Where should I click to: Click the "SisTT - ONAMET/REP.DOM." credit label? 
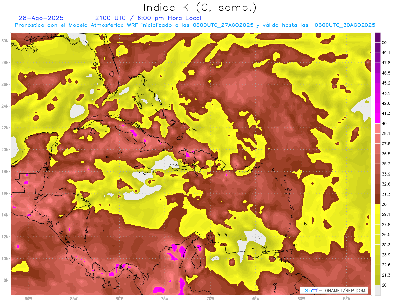pyautogui.click(x=334, y=290)
